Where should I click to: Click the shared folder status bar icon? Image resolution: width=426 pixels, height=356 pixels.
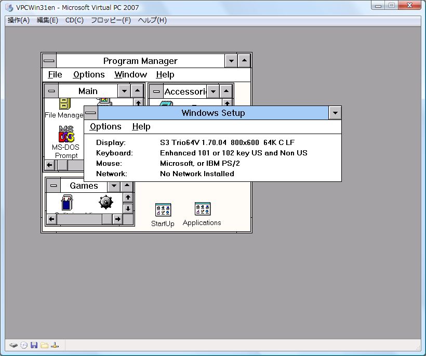44,345
